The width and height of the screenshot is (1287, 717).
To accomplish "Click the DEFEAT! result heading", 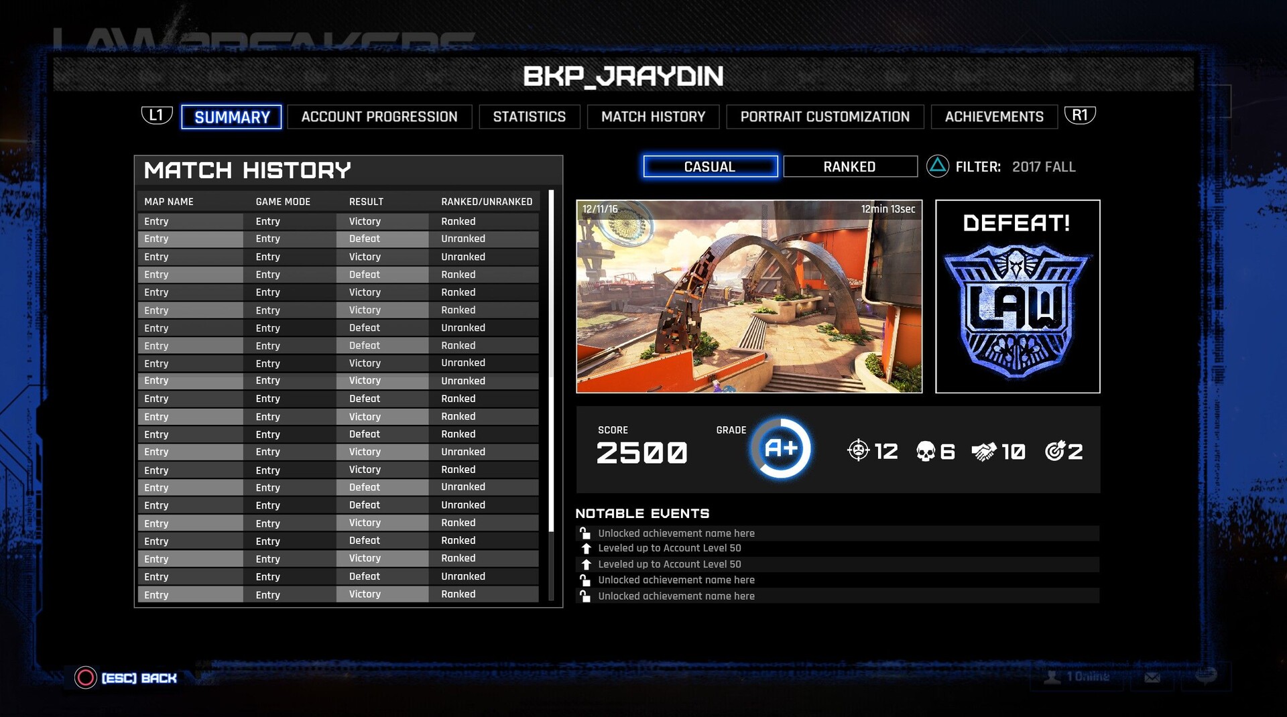I will coord(1017,223).
